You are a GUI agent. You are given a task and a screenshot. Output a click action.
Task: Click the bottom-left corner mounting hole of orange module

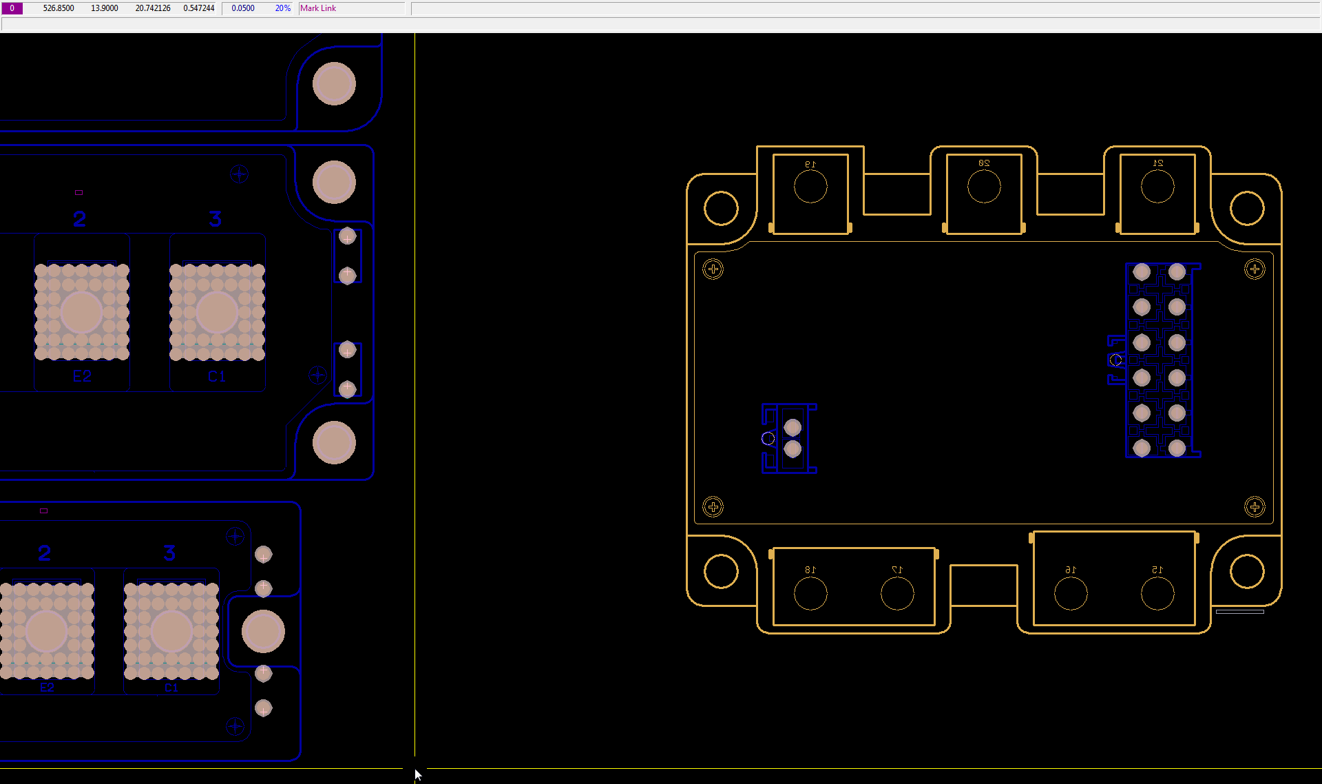pyautogui.click(x=721, y=571)
